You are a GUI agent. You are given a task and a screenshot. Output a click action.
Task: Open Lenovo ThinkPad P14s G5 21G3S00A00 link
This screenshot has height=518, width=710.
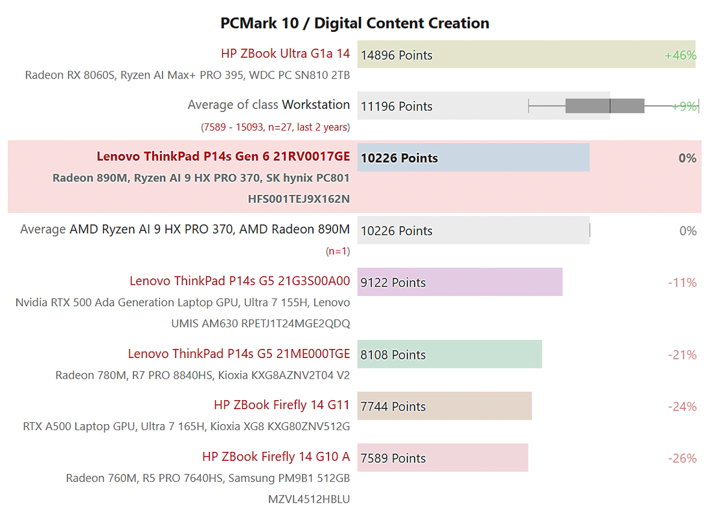240,281
